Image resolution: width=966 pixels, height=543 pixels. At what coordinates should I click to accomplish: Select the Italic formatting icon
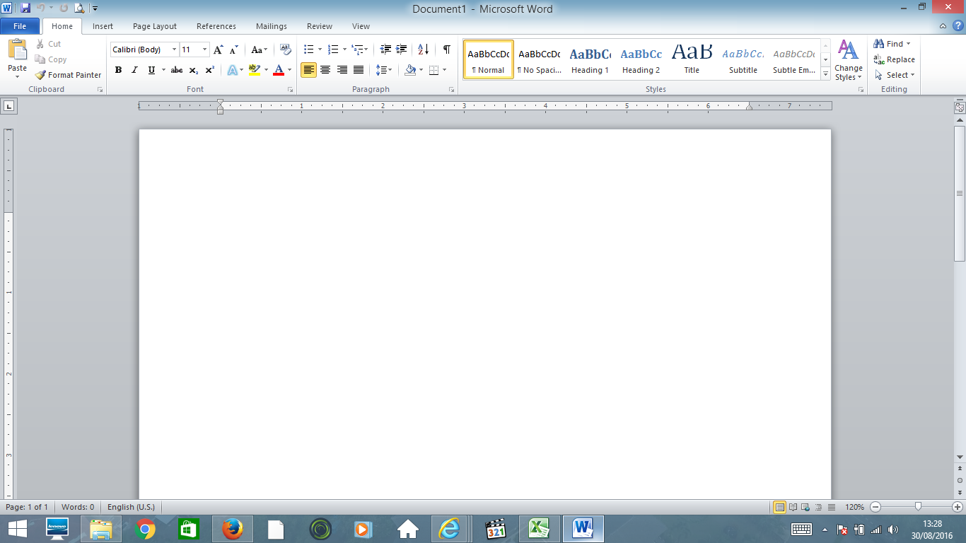pyautogui.click(x=134, y=70)
